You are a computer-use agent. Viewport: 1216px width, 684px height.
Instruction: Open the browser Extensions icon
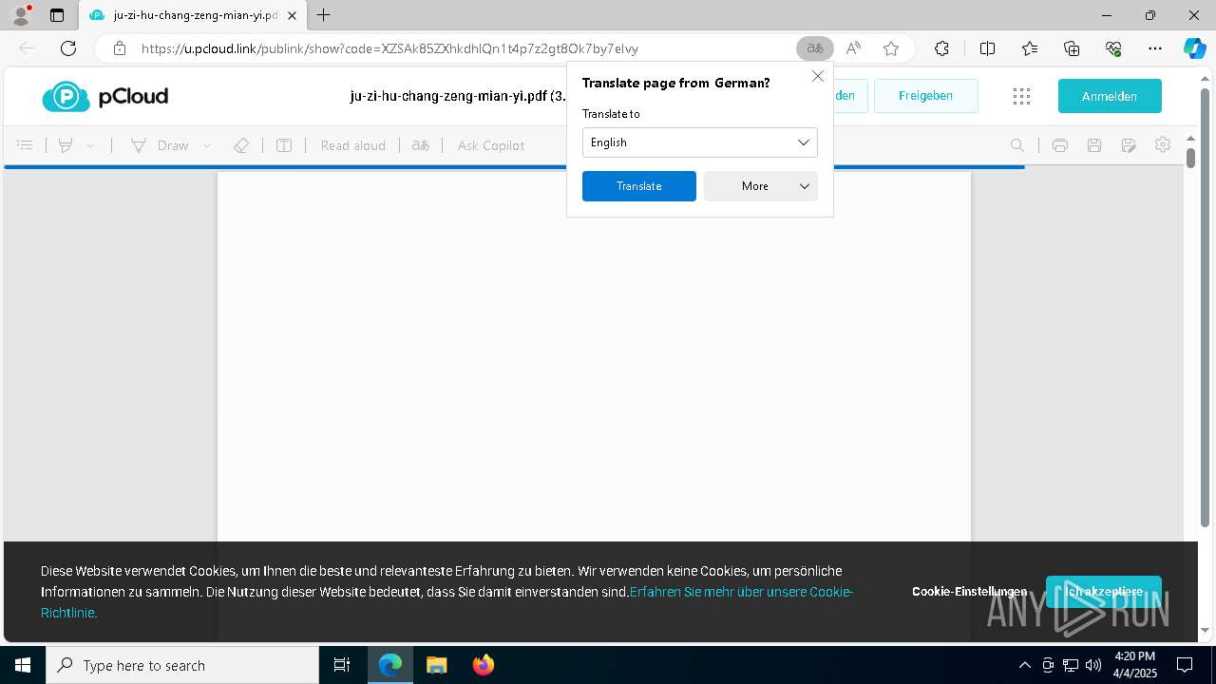[941, 48]
